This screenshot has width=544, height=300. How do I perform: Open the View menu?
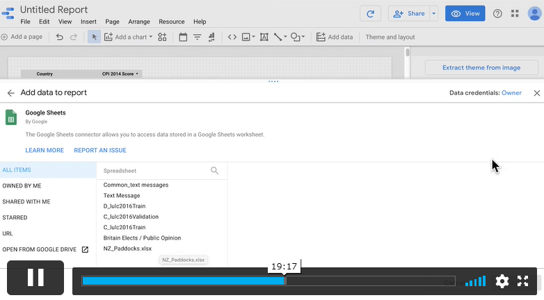[65, 22]
